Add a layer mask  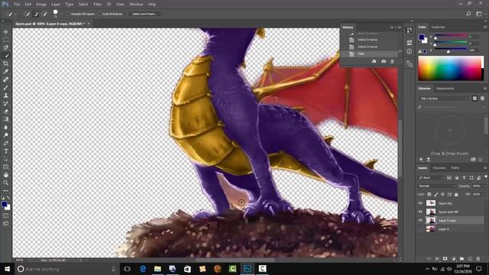tap(445, 259)
